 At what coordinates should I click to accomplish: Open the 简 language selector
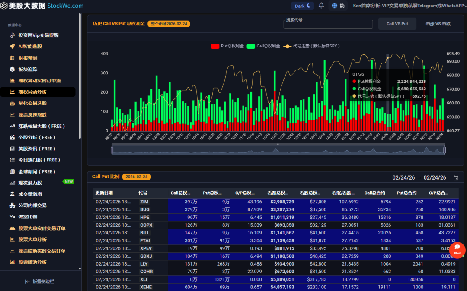(x=338, y=6)
